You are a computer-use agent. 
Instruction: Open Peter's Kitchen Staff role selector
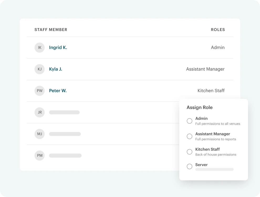[211, 91]
